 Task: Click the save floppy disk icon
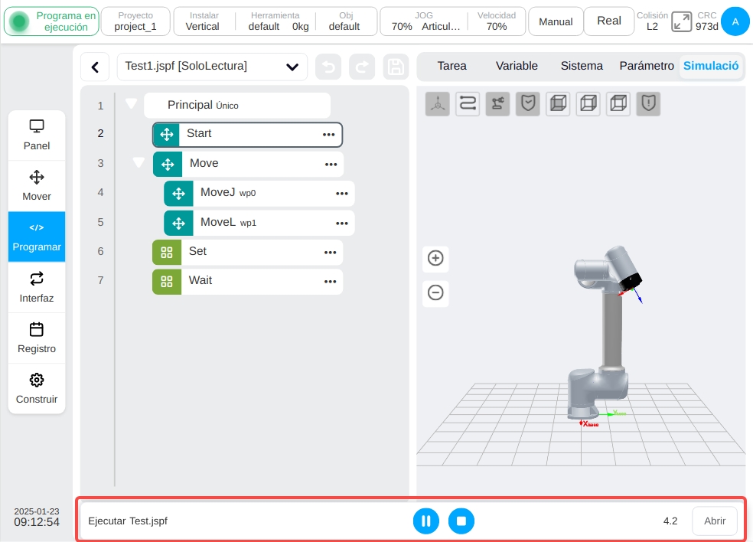396,67
